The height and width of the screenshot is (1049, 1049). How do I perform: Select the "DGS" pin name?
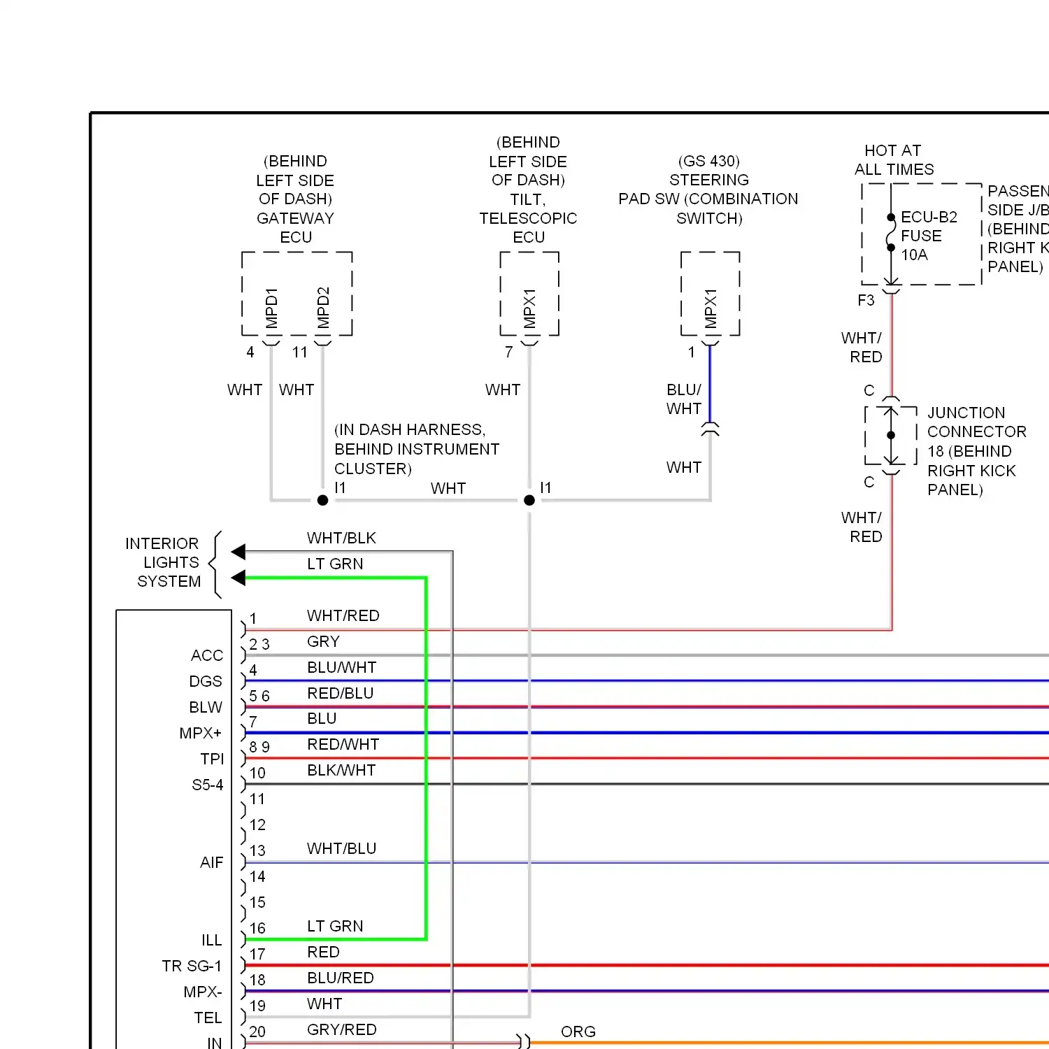pyautogui.click(x=206, y=681)
